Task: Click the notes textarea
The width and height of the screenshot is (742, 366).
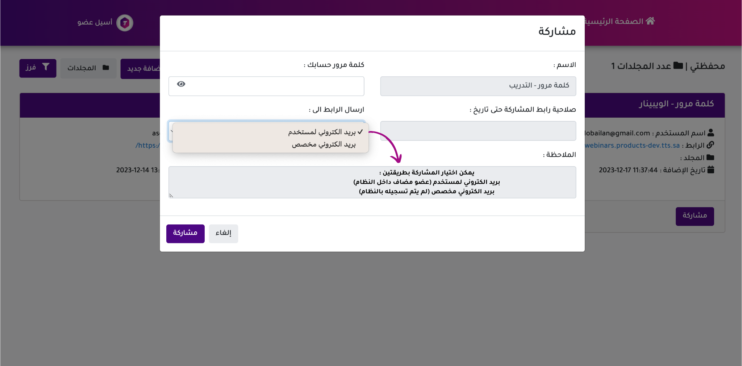Action: (x=372, y=182)
